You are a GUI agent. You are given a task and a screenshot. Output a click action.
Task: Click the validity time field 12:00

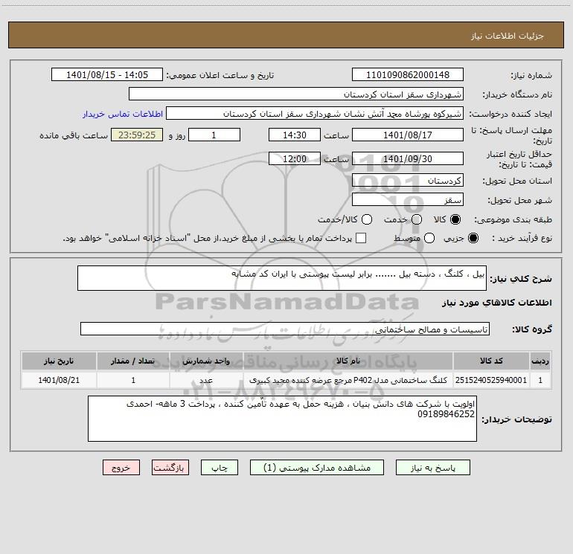click(295, 158)
